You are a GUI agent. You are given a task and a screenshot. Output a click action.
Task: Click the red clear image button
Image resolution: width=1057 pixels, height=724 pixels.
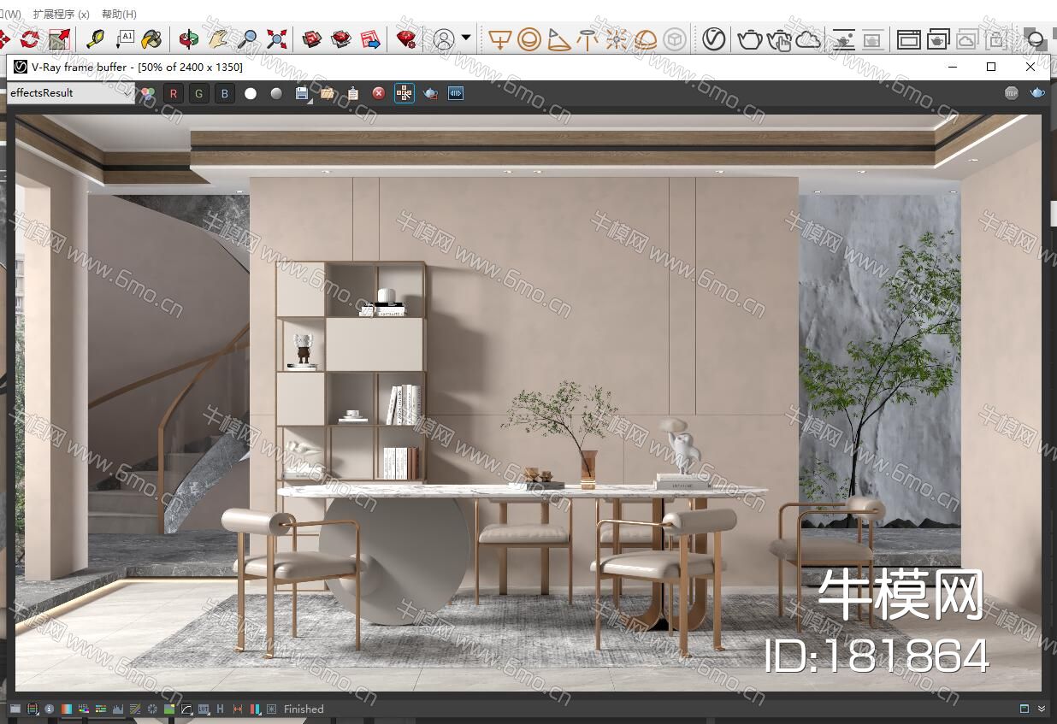point(379,93)
